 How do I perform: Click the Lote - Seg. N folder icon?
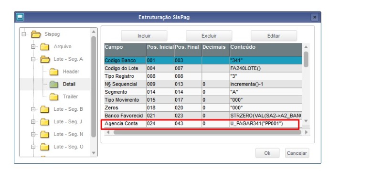point(44,134)
